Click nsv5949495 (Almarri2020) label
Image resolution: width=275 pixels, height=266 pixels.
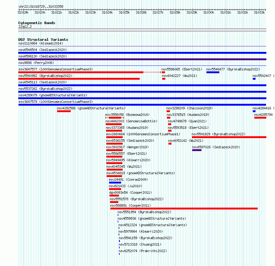[x=128, y=160]
